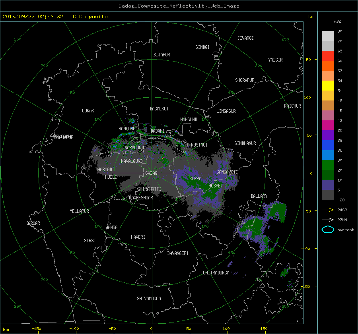358x334 pixels.
Task: Click the DHARWAD city label
Action: click(x=104, y=170)
